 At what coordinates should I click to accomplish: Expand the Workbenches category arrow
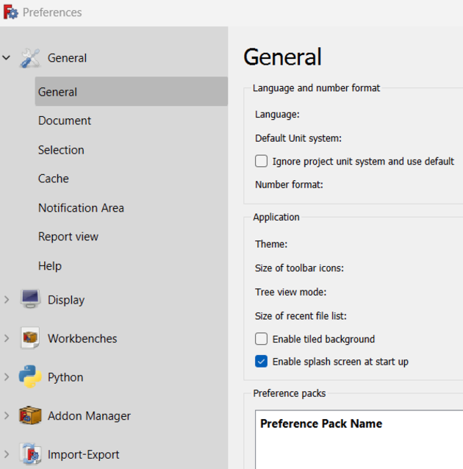click(x=7, y=339)
